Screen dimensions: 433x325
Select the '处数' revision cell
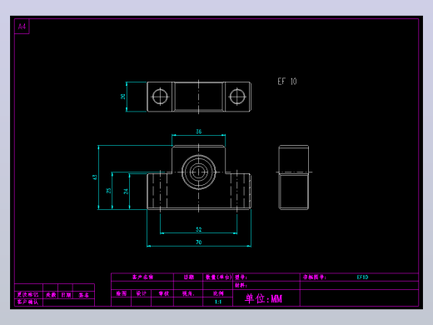click(51, 295)
